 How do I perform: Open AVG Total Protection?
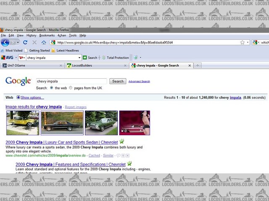coord(115,57)
